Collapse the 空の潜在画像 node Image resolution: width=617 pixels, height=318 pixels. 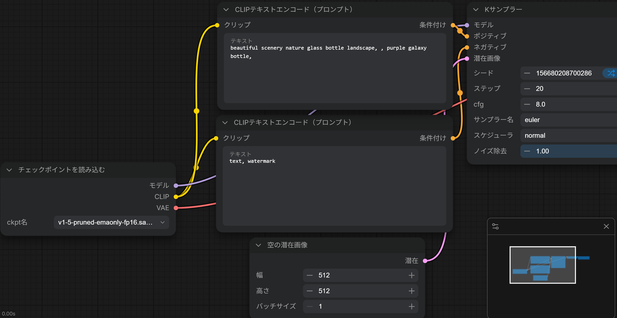(258, 245)
